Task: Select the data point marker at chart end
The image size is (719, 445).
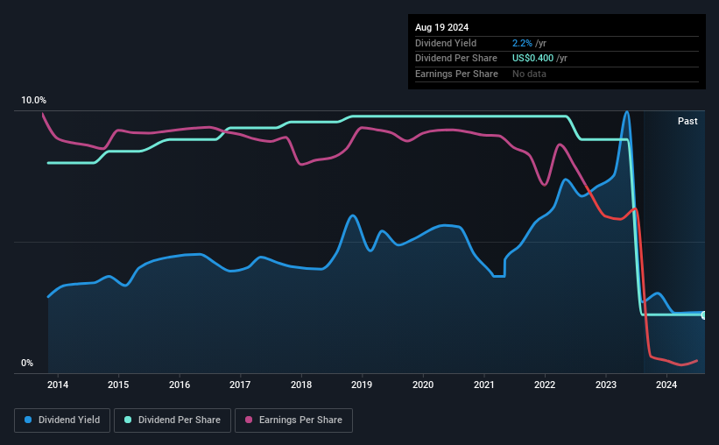Action: pyautogui.click(x=703, y=315)
